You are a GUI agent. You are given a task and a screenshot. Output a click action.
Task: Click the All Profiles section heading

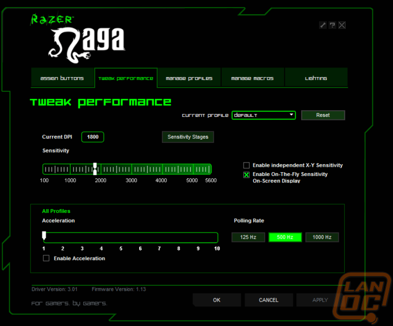[56, 211]
